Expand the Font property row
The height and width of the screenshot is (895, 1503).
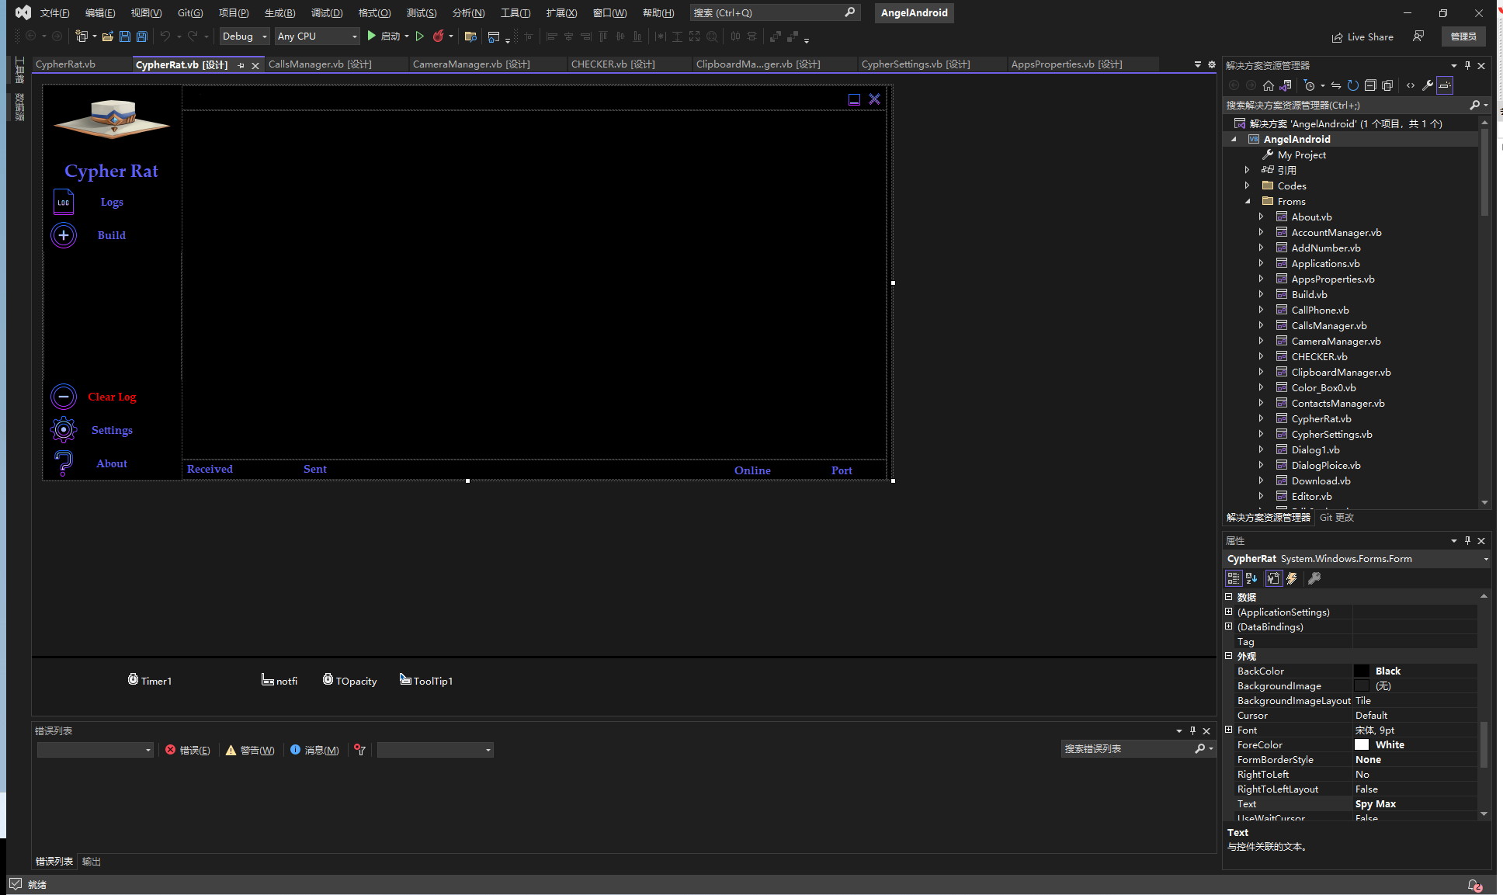tap(1229, 730)
